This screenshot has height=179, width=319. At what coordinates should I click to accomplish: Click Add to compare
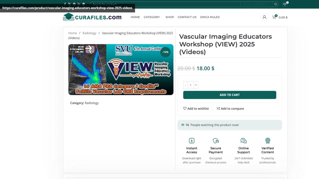230,108
